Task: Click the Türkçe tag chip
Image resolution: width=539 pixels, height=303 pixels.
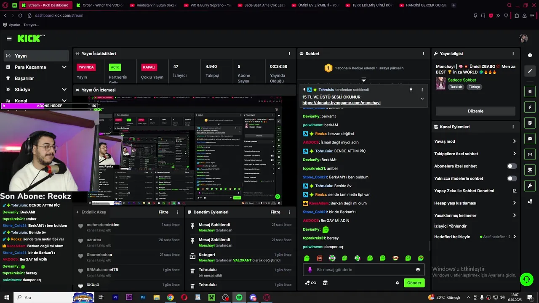Action: pyautogui.click(x=474, y=87)
